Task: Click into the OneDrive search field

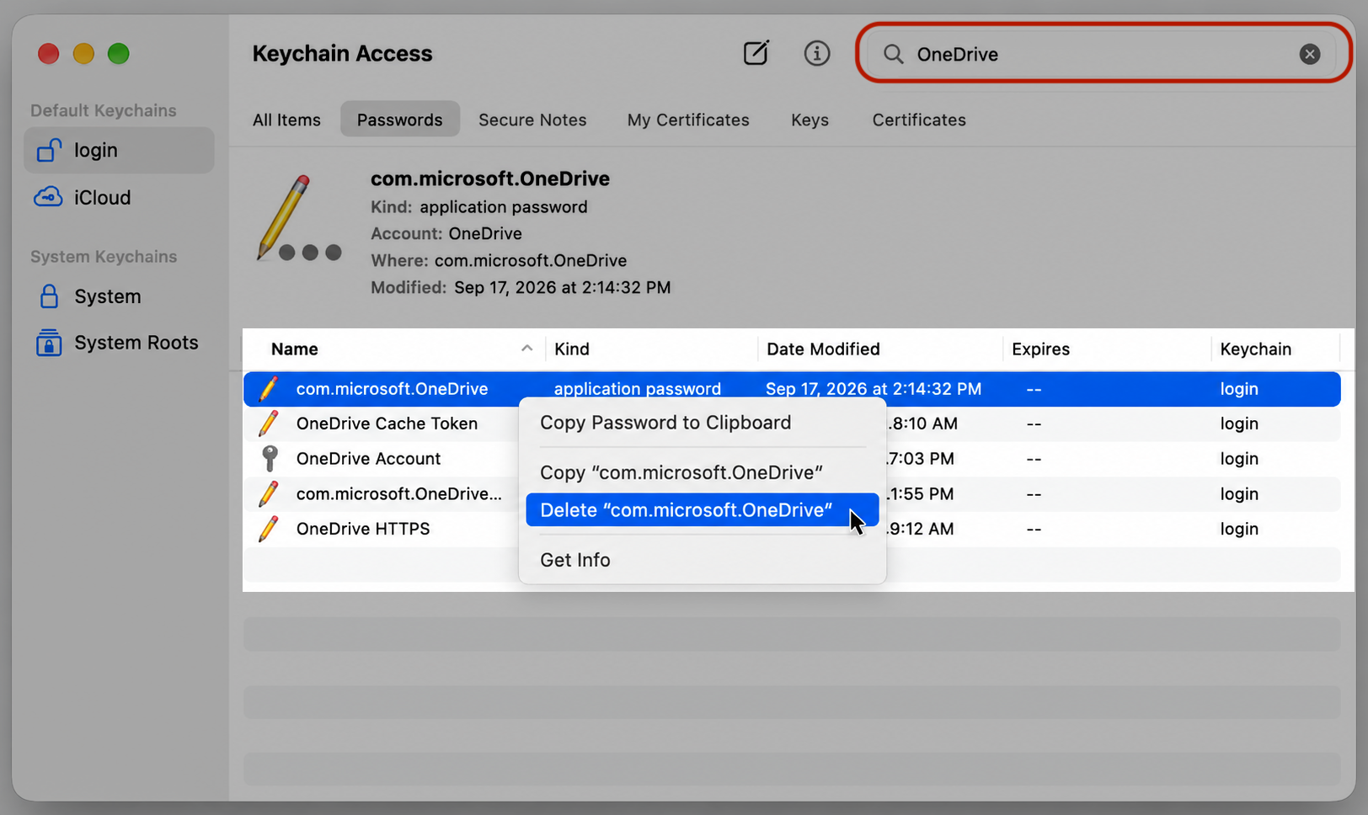Action: [x=1103, y=54]
